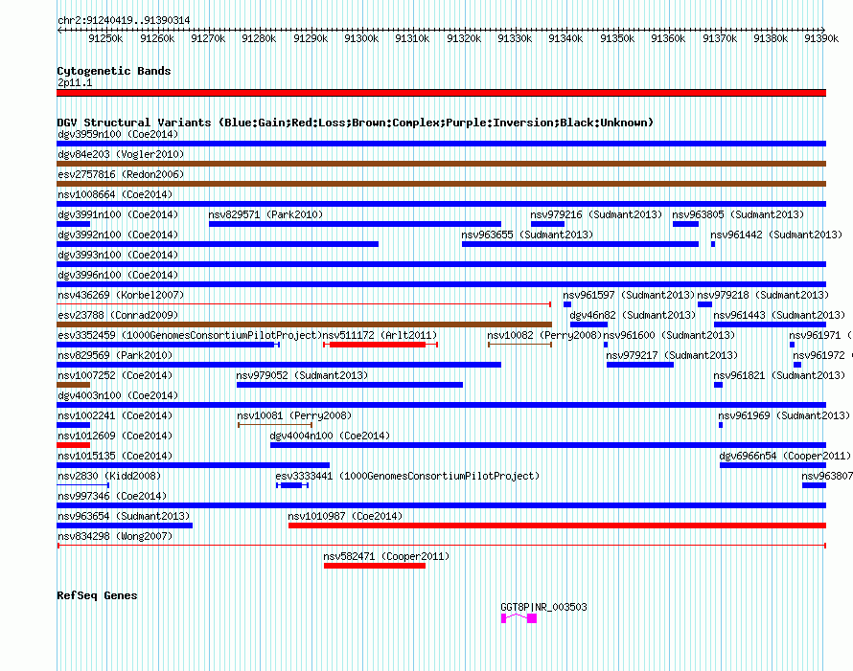
Task: Click the nsv961443 (Sudmant2013) label
Action: pos(779,315)
